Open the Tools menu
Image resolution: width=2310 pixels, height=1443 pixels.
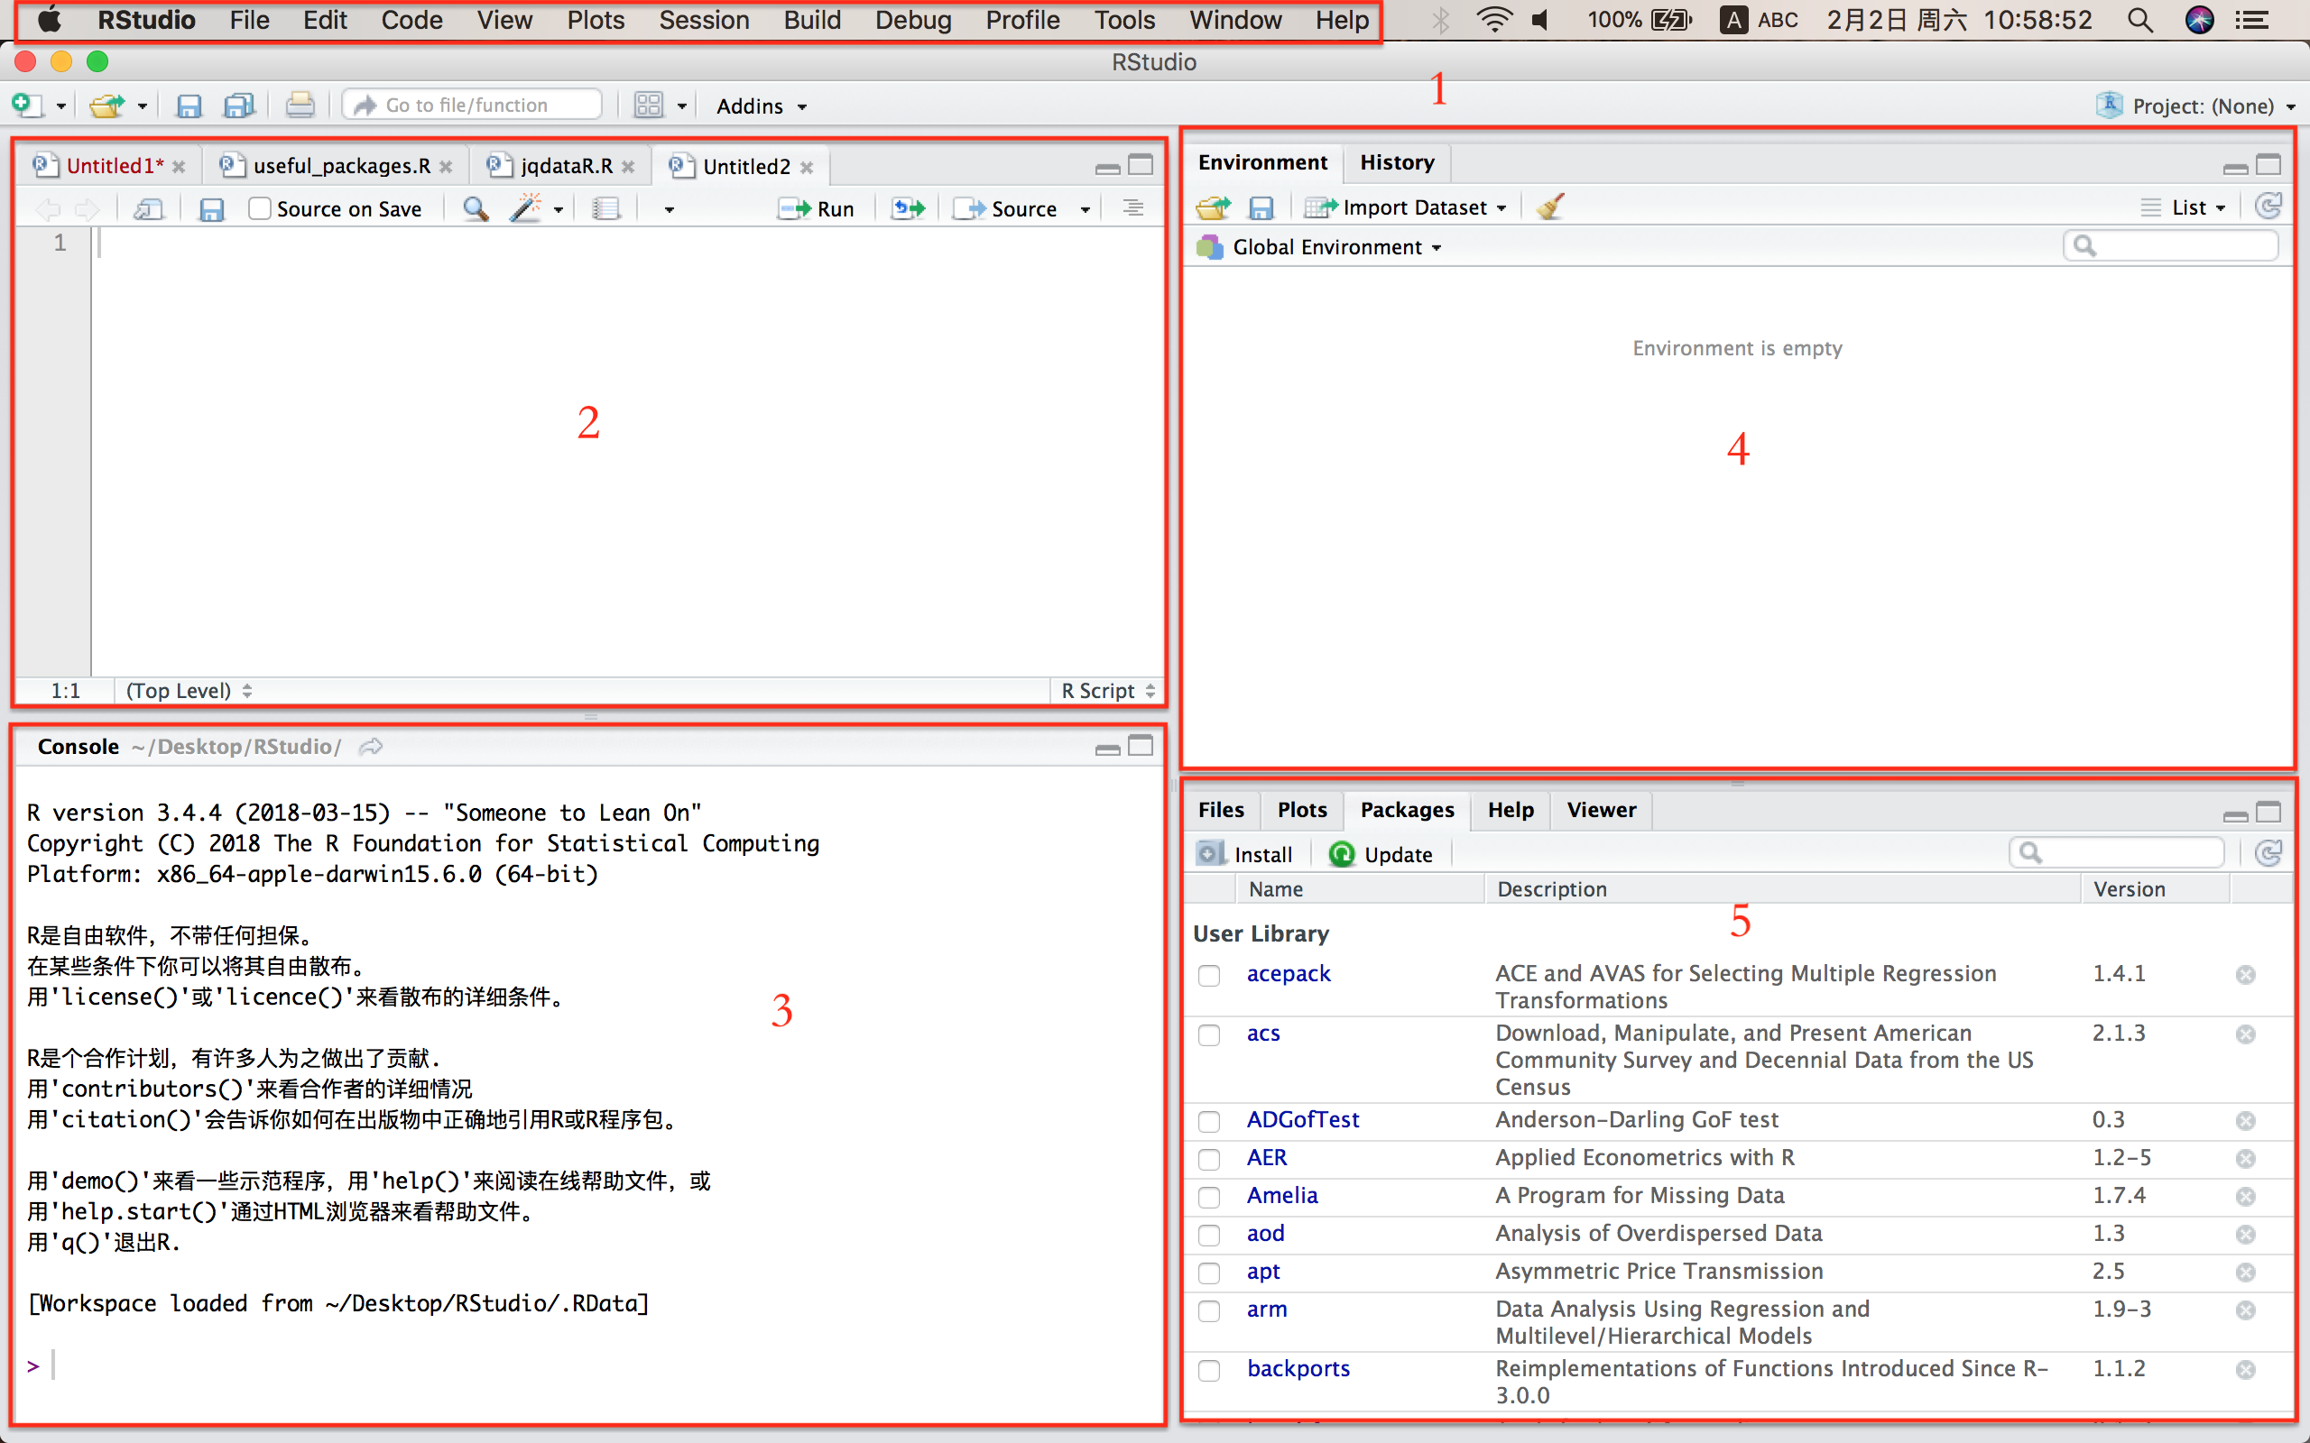pos(1123,20)
